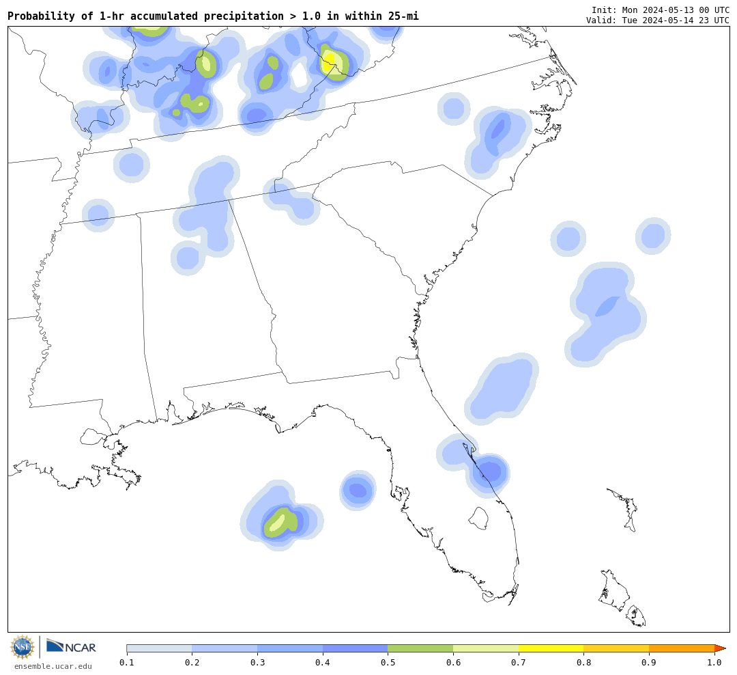Click the 0.4–0.5 periwinkle colorbar segment
737x675 pixels.
coord(356,648)
